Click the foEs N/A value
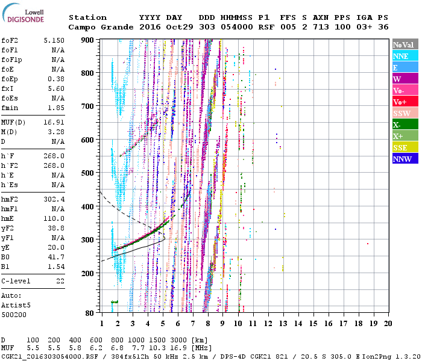Image resolution: width=422 pixels, height=361 pixels. (x=58, y=98)
